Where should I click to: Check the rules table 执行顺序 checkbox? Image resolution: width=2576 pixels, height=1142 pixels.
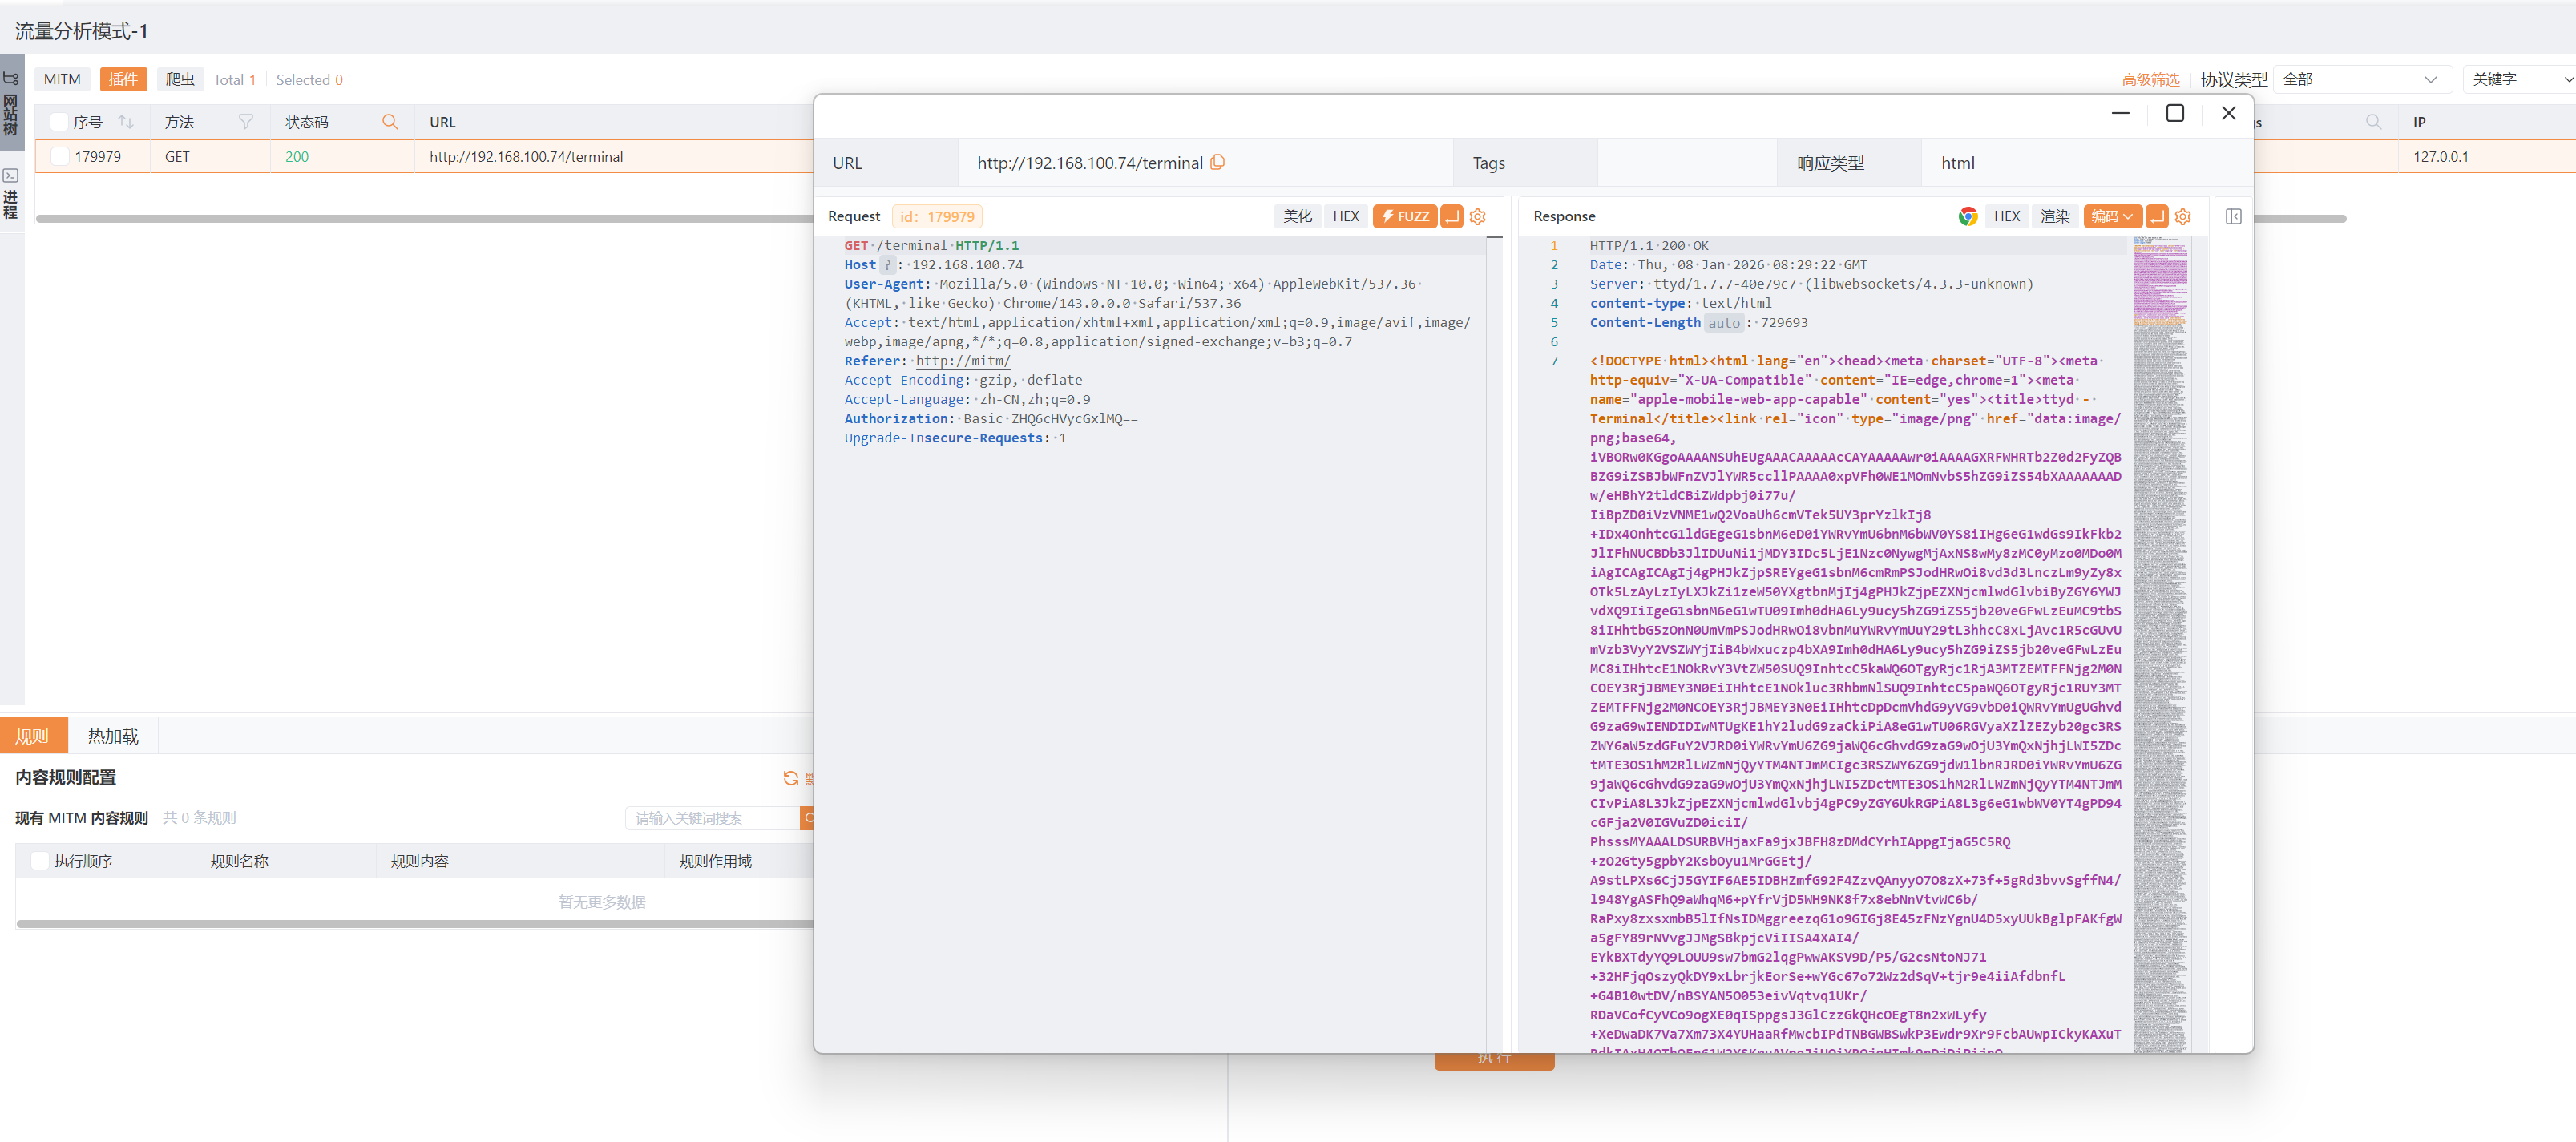point(40,861)
